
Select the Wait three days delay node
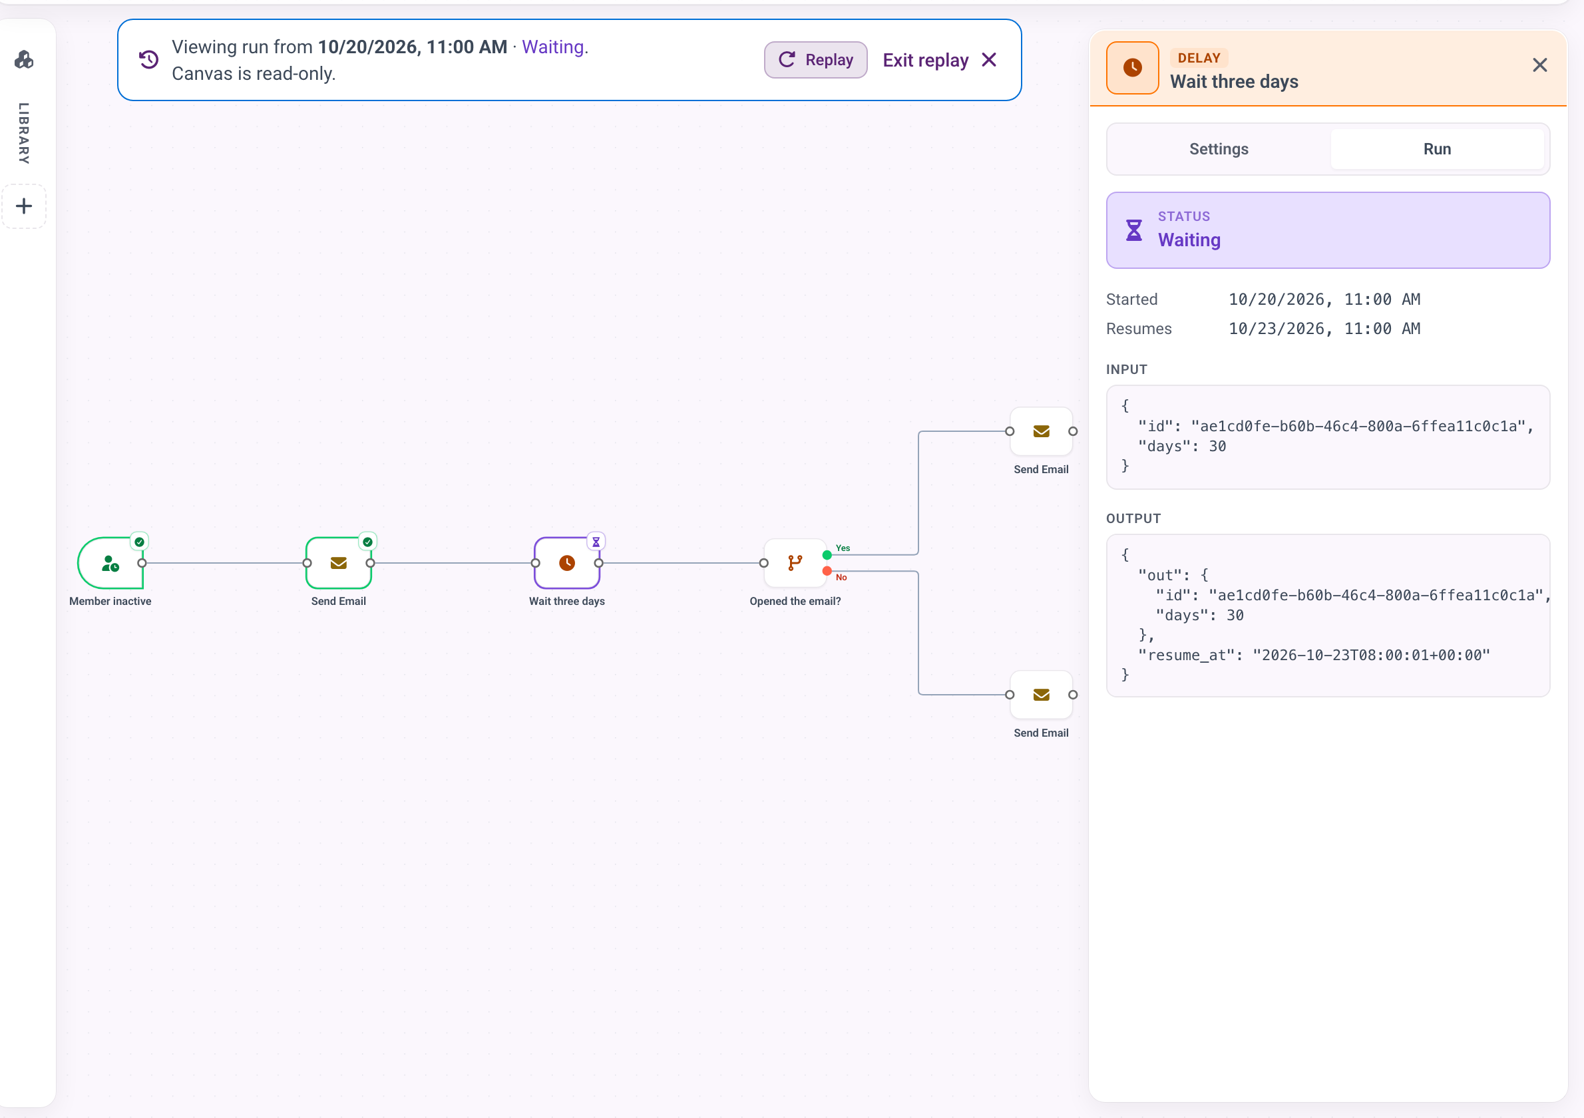567,563
